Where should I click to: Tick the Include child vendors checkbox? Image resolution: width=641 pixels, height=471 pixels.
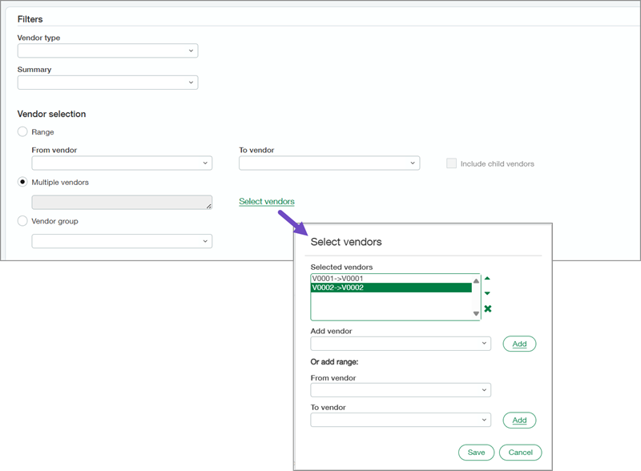(x=451, y=163)
